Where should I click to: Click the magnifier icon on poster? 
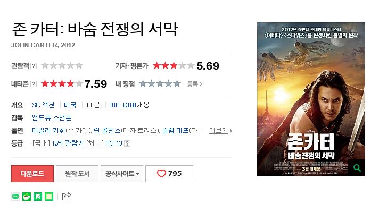357,167
